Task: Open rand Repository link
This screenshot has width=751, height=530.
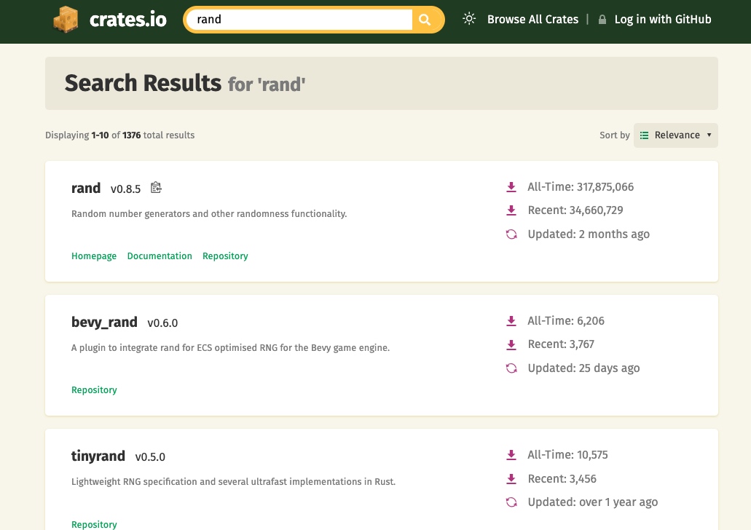Action: pyautogui.click(x=225, y=256)
